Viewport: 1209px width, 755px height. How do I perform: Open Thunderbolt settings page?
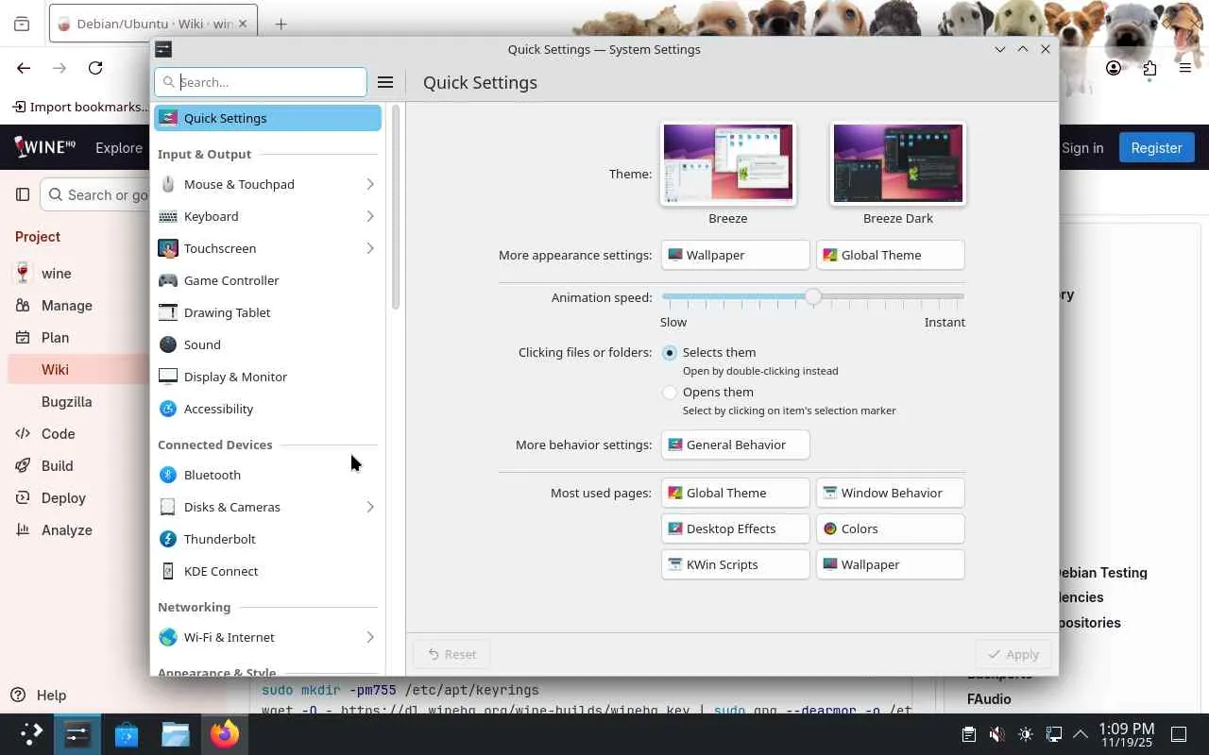point(268,539)
